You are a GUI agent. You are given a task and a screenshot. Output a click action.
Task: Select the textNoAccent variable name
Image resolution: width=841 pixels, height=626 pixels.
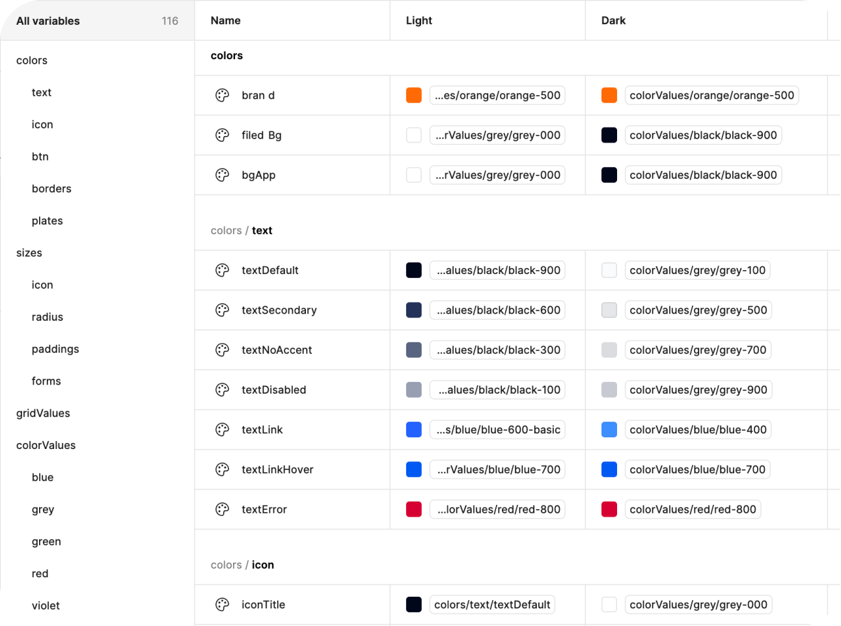[277, 350]
